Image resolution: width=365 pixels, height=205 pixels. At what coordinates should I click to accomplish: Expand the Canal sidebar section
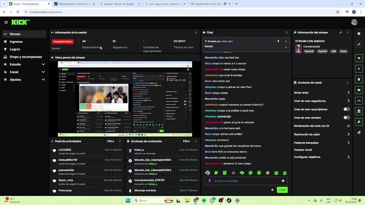pyautogui.click(x=43, y=72)
